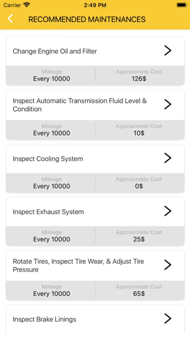View 126$ approximate cost for oil change

139,79
